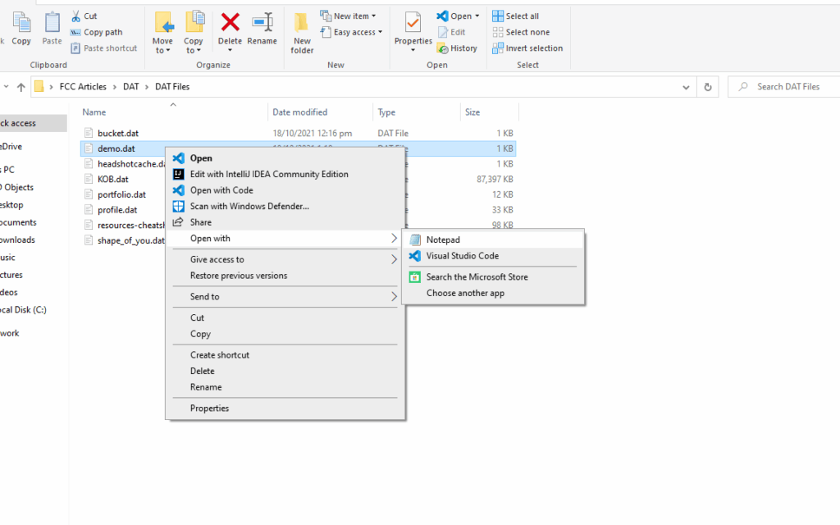Click Properties in the context menu

(209, 409)
